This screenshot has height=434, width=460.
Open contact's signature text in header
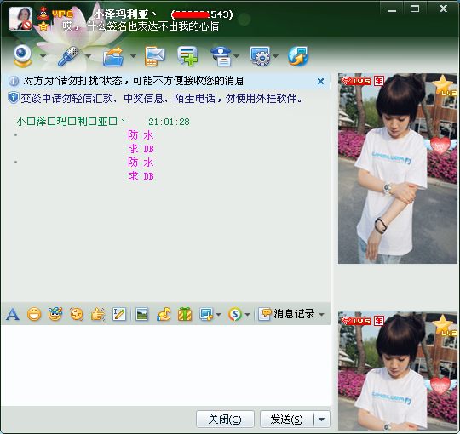coord(141,26)
